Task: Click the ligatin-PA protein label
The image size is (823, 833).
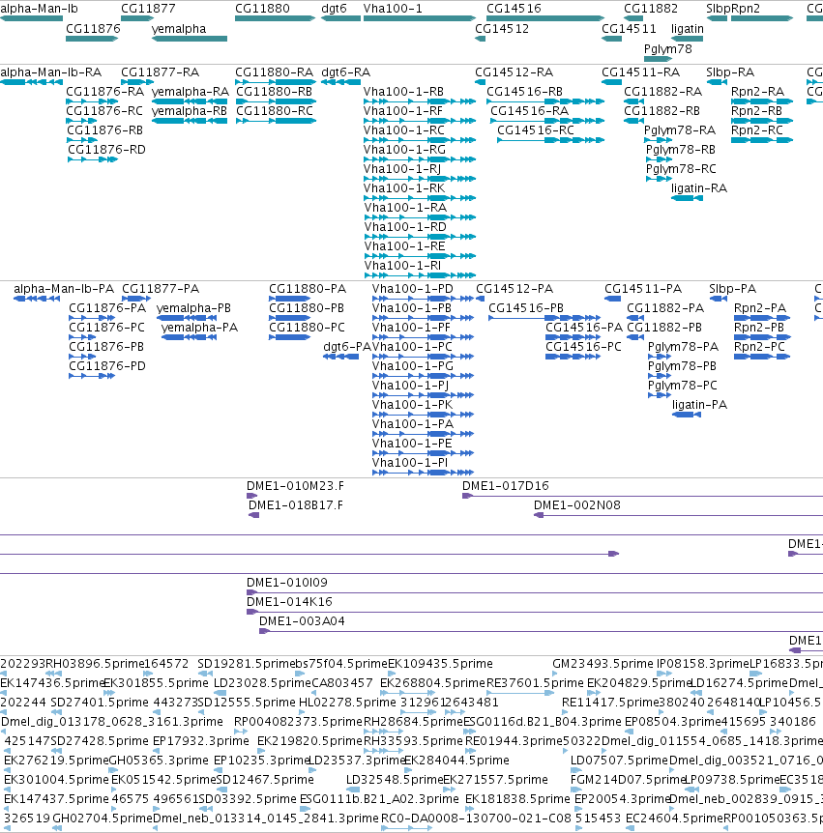Action: (699, 405)
